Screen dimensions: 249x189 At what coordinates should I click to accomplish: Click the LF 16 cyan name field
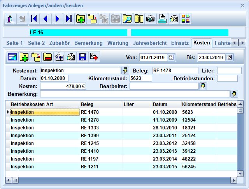click(79, 32)
